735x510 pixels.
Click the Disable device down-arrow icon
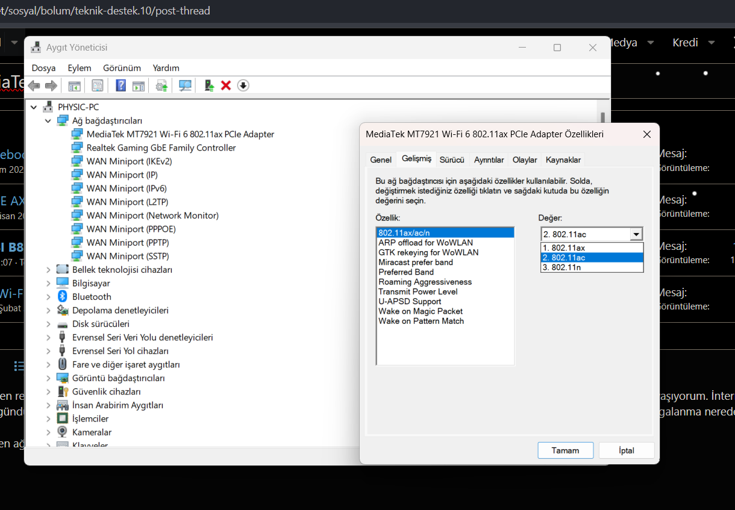coord(243,86)
